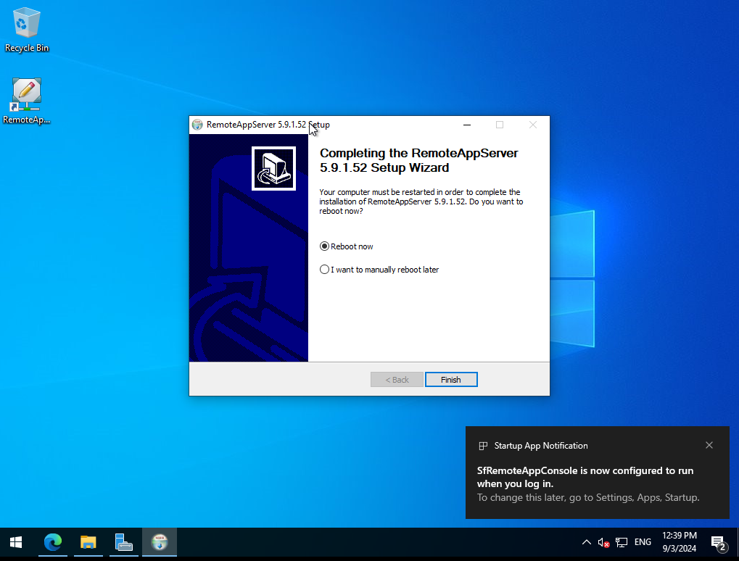This screenshot has height=561, width=739.
Task: Open the Recycle Bin desktop icon
Action: click(x=26, y=30)
